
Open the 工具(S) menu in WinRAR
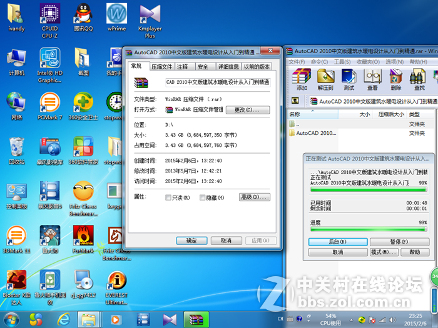pos(342,62)
